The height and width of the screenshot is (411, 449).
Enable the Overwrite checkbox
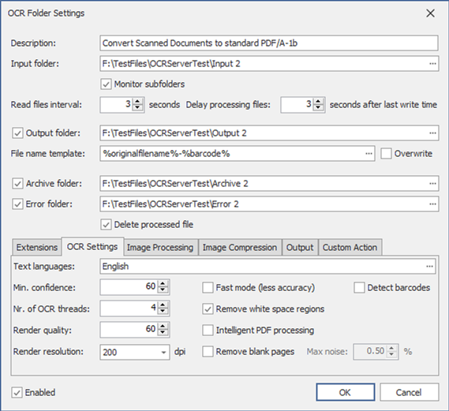[x=386, y=154]
